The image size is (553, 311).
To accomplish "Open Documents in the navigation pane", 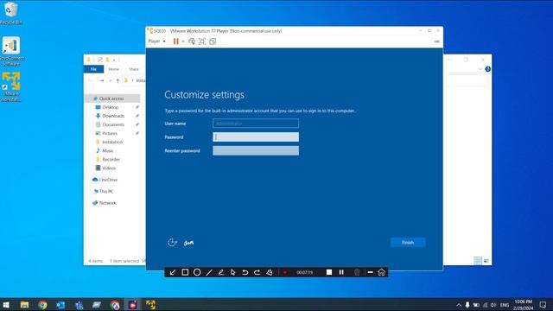I will (x=113, y=124).
